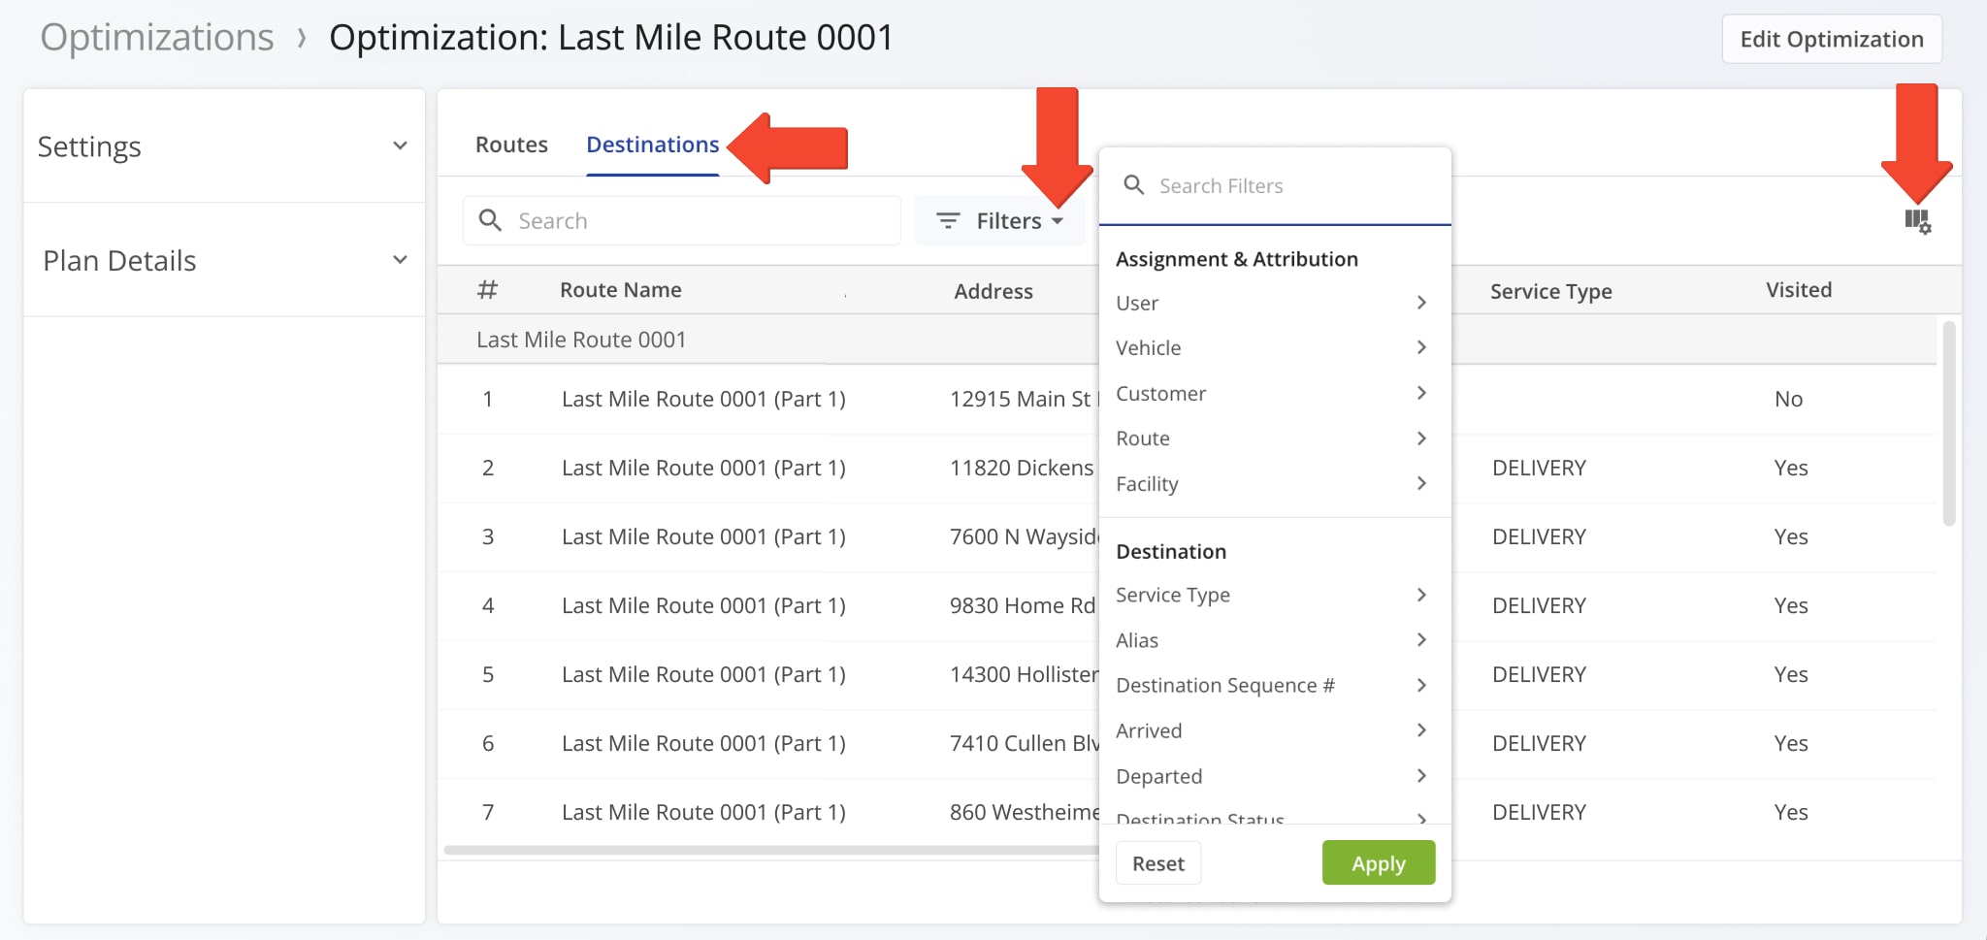The width and height of the screenshot is (1987, 940).
Task: Expand the User filter chevron
Action: point(1421,303)
